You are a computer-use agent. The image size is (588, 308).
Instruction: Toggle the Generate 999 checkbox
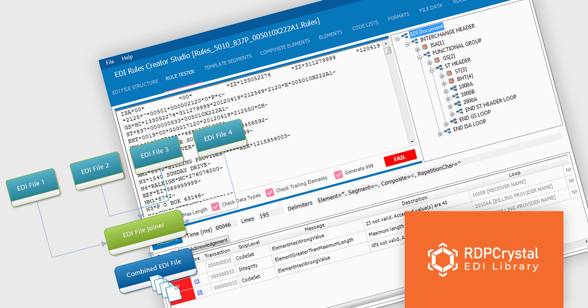click(339, 174)
